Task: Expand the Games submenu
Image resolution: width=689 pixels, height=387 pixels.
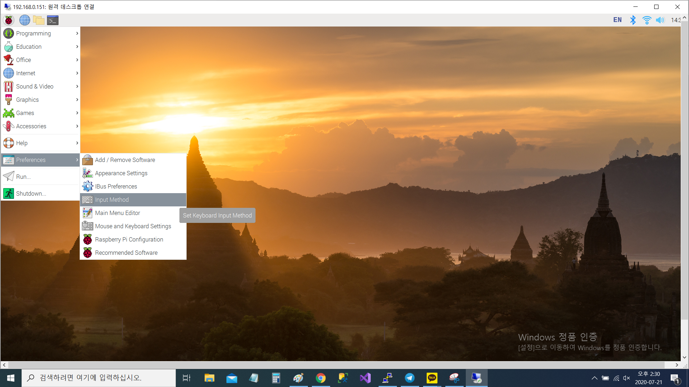Action: (40, 113)
